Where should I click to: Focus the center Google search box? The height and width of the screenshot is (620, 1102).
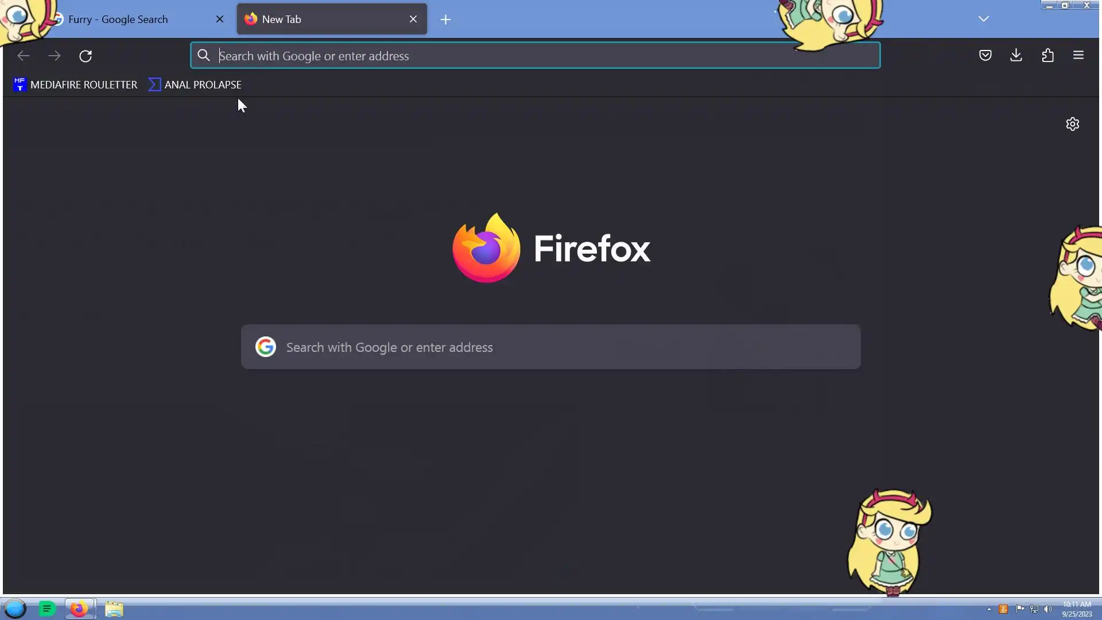[551, 347]
